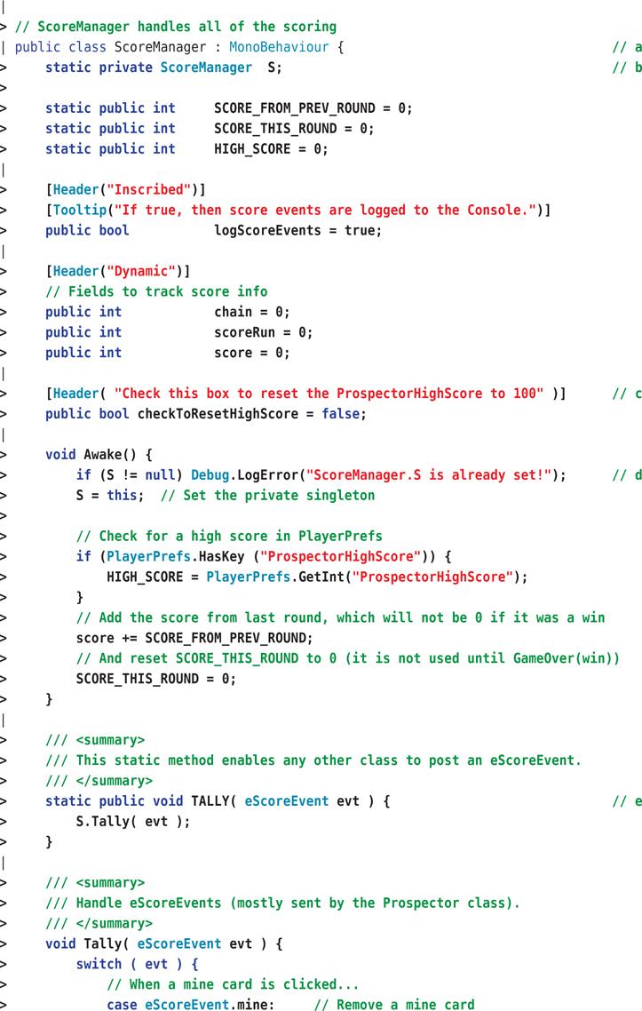Click the "case eScoreEvent.mine:" label
The height and width of the screenshot is (1011, 642).
point(191,1005)
